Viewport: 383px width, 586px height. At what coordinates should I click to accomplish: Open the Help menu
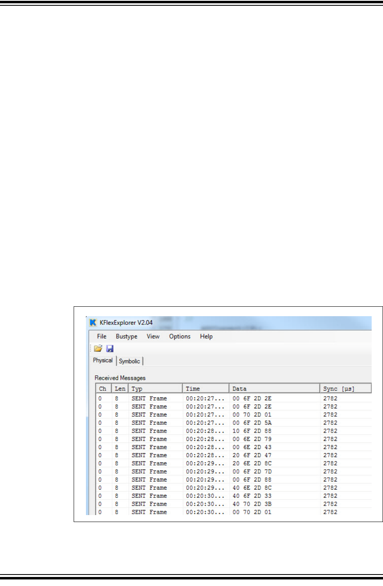pyautogui.click(x=206, y=336)
